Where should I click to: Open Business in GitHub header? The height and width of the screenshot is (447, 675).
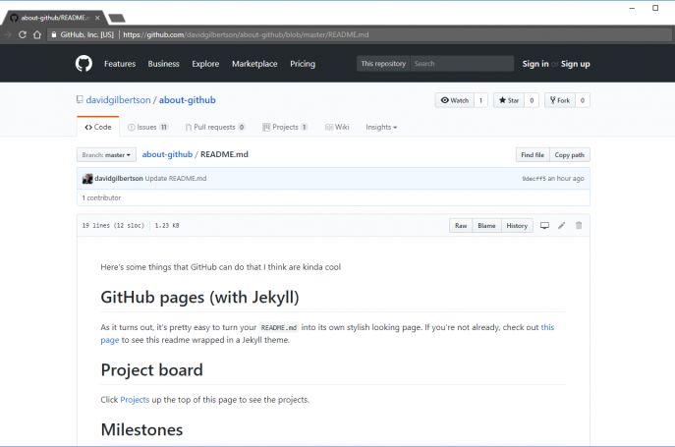[163, 64]
